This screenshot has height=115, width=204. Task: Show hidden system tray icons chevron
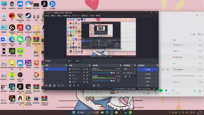tap(169, 112)
